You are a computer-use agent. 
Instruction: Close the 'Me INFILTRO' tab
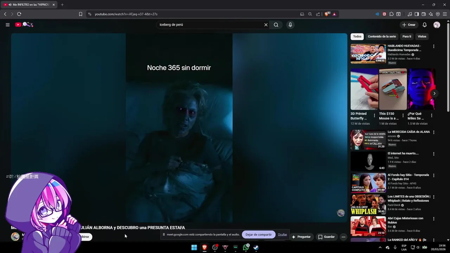[x=53, y=5]
